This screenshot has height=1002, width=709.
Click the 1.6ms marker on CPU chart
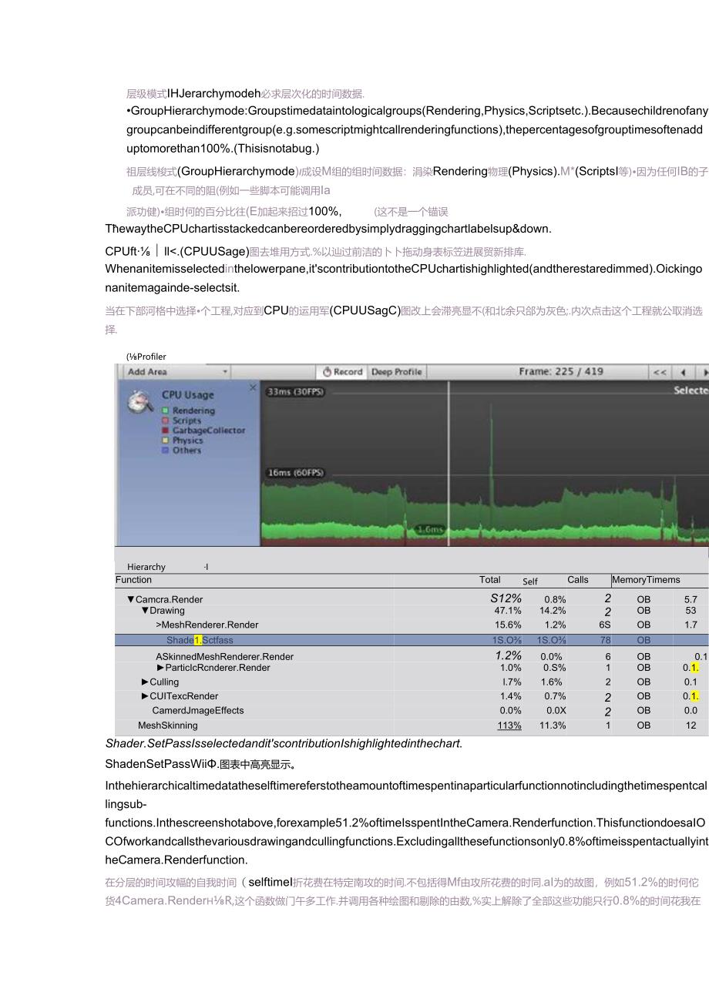[430, 530]
